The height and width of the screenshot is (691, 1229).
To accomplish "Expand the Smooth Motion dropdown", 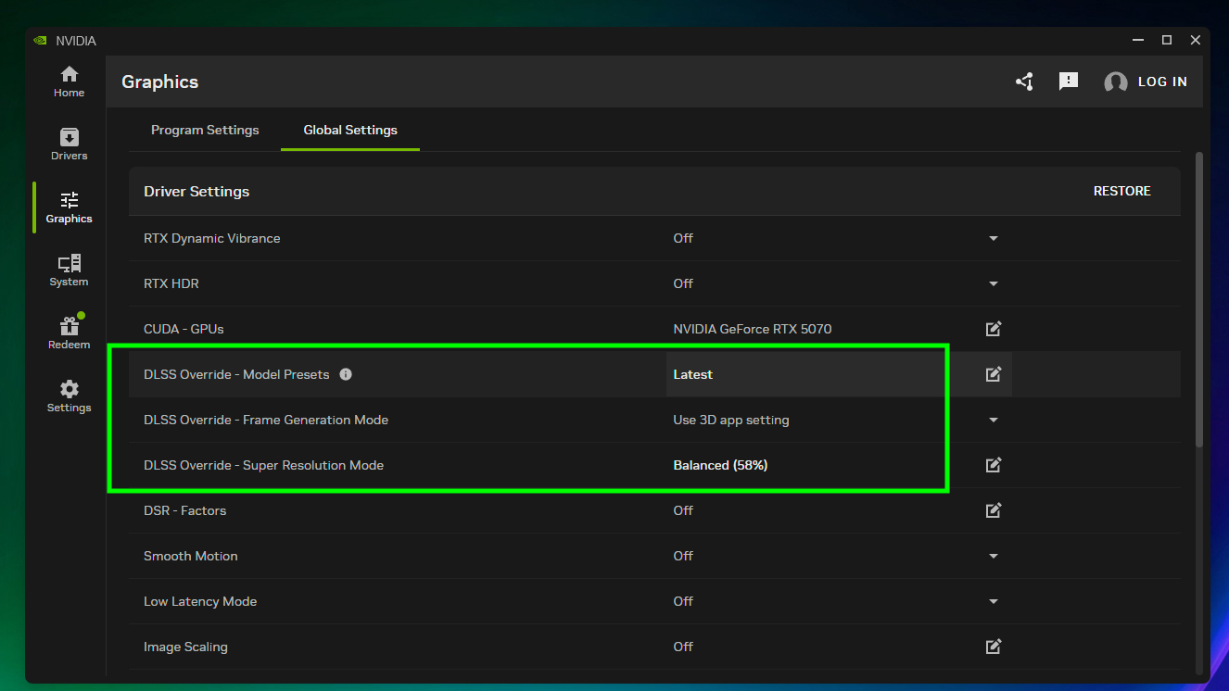I will tap(993, 556).
